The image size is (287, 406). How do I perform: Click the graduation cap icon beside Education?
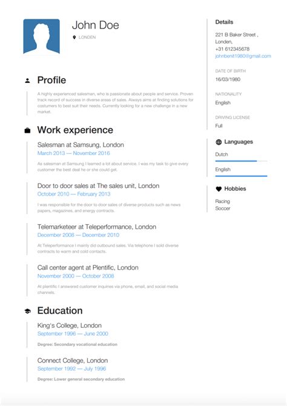(x=27, y=311)
